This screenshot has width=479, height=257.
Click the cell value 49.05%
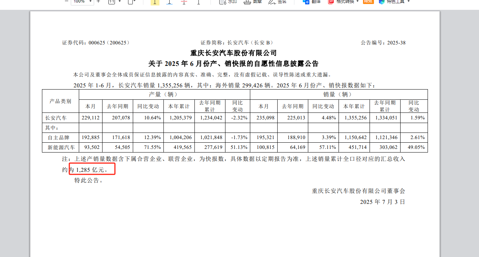(x=417, y=147)
